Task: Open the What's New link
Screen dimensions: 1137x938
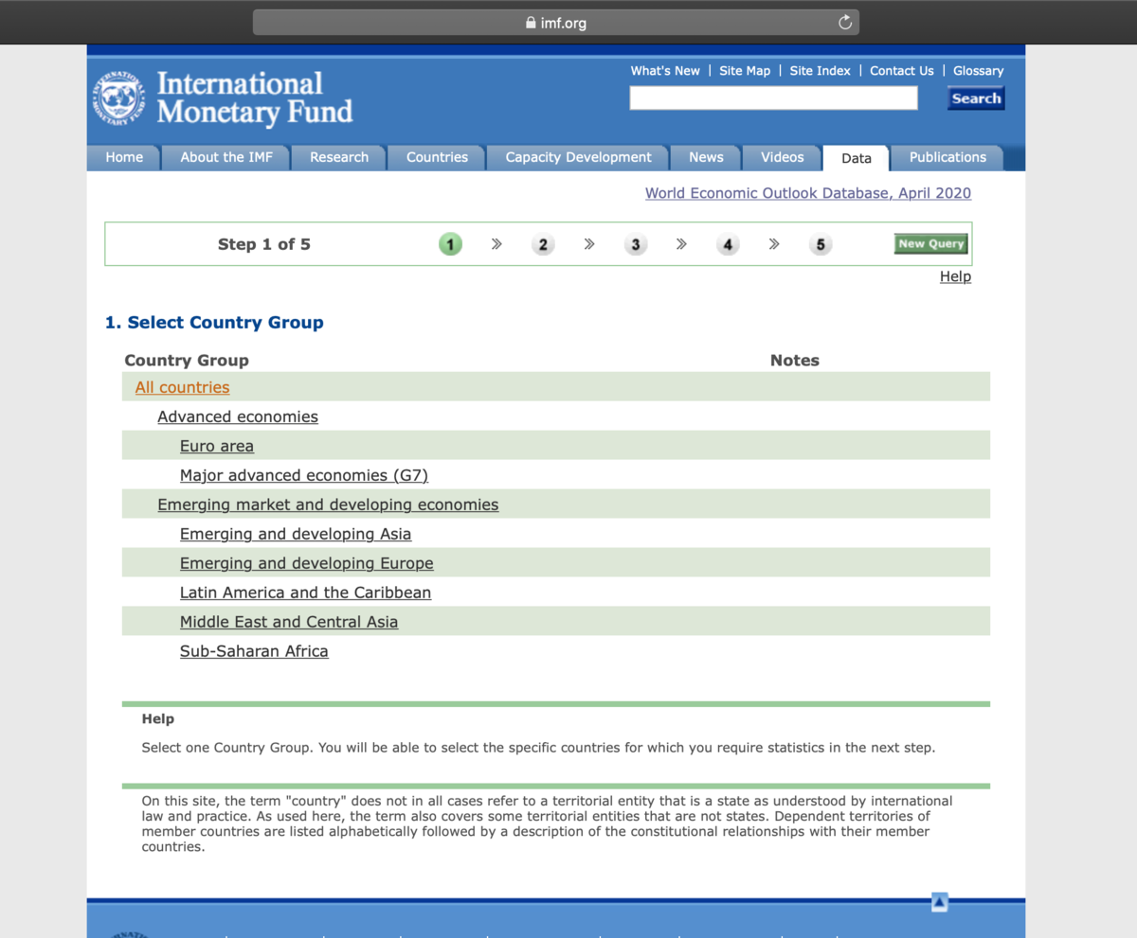Action: 665,71
